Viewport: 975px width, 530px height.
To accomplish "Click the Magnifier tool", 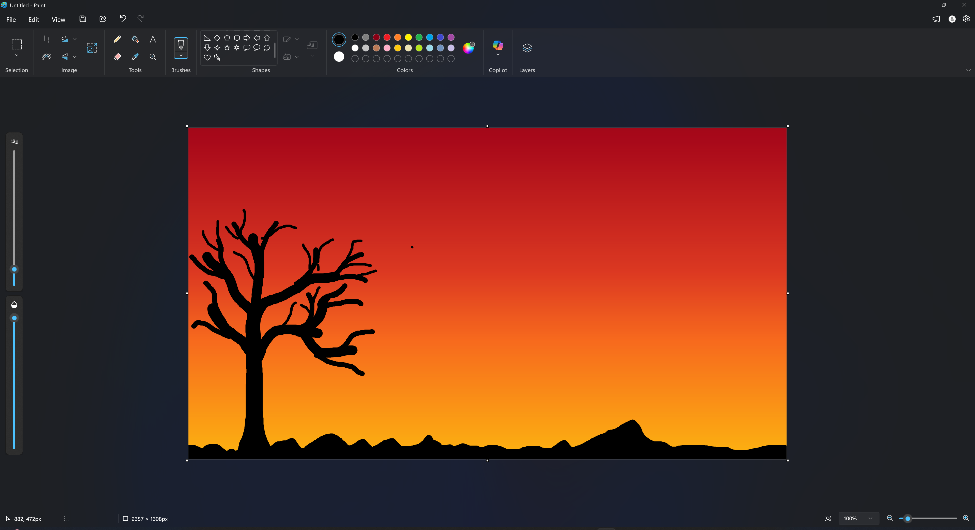I will [x=153, y=57].
